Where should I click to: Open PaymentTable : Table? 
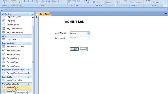pos(15,46)
